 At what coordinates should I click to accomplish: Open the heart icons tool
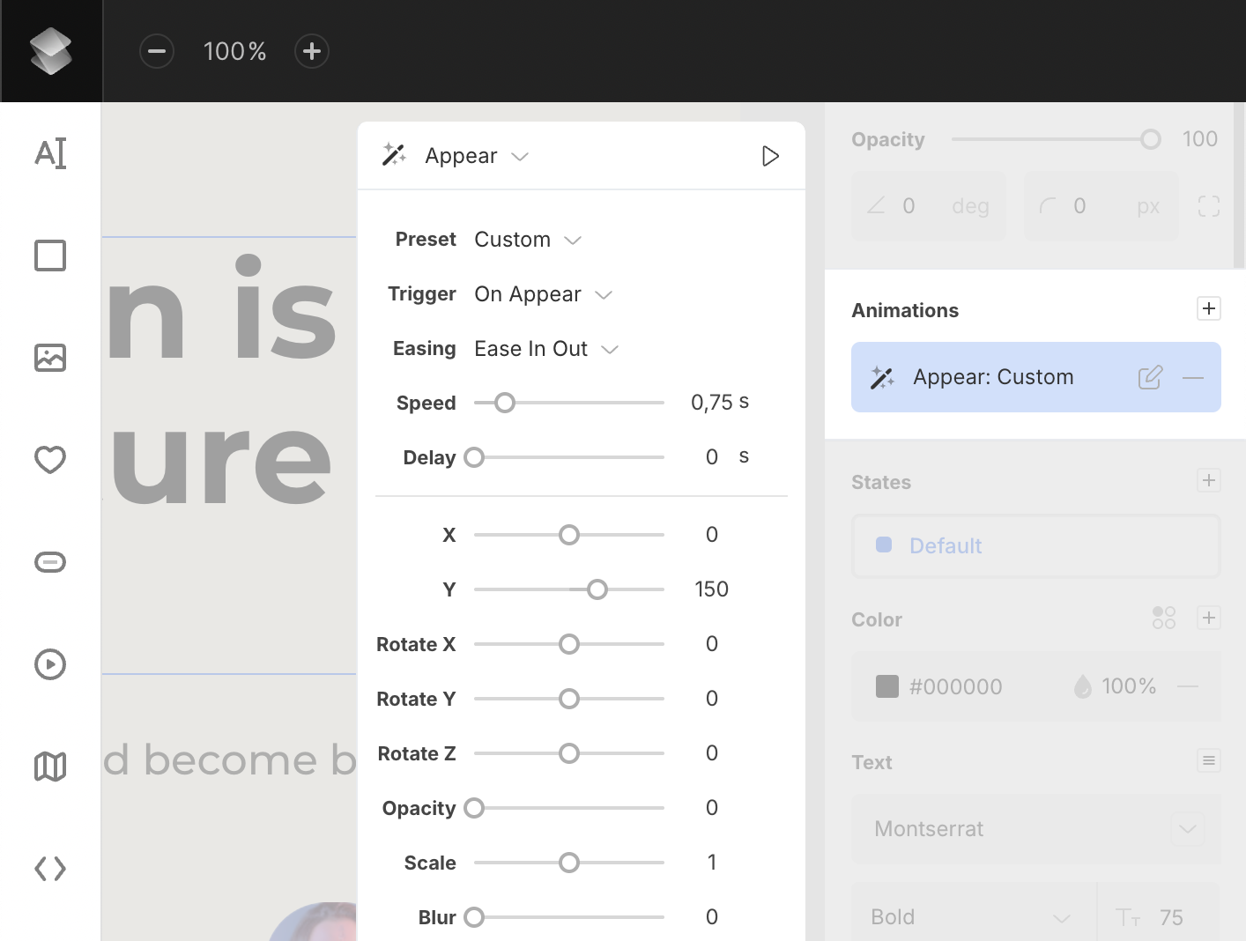[50, 460]
